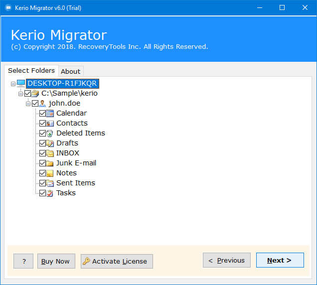317x285 pixels.
Task: Toggle the Contacts folder checkbox
Action: pos(42,123)
